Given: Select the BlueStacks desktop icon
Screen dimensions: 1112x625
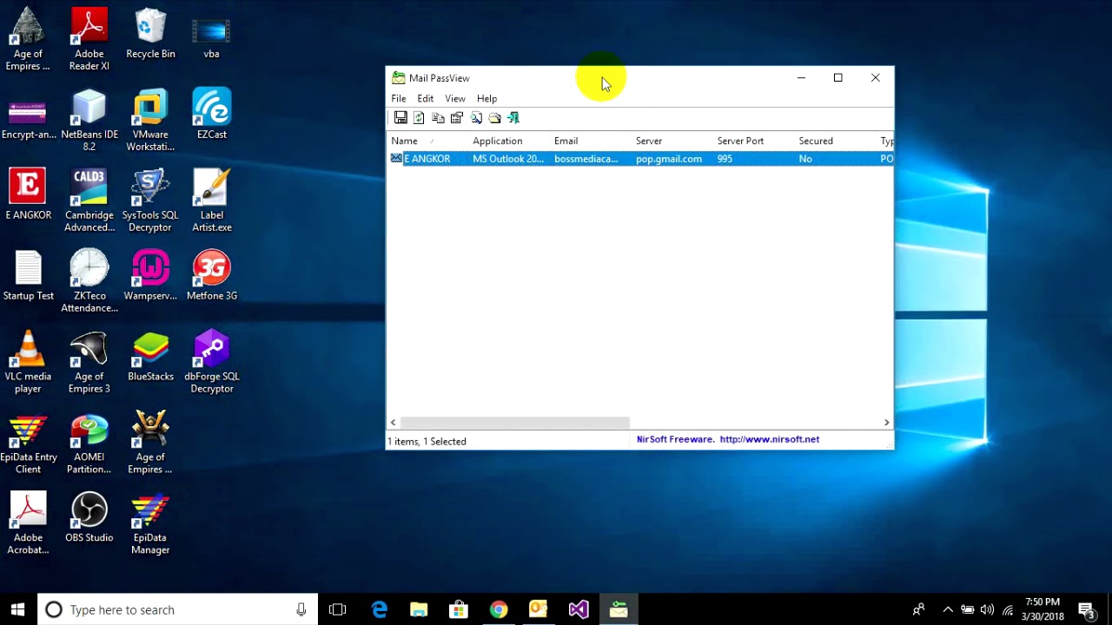Looking at the screenshot, I should point(150,356).
